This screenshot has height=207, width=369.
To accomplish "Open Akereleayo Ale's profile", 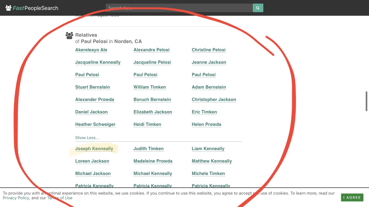I will (x=91, y=50).
